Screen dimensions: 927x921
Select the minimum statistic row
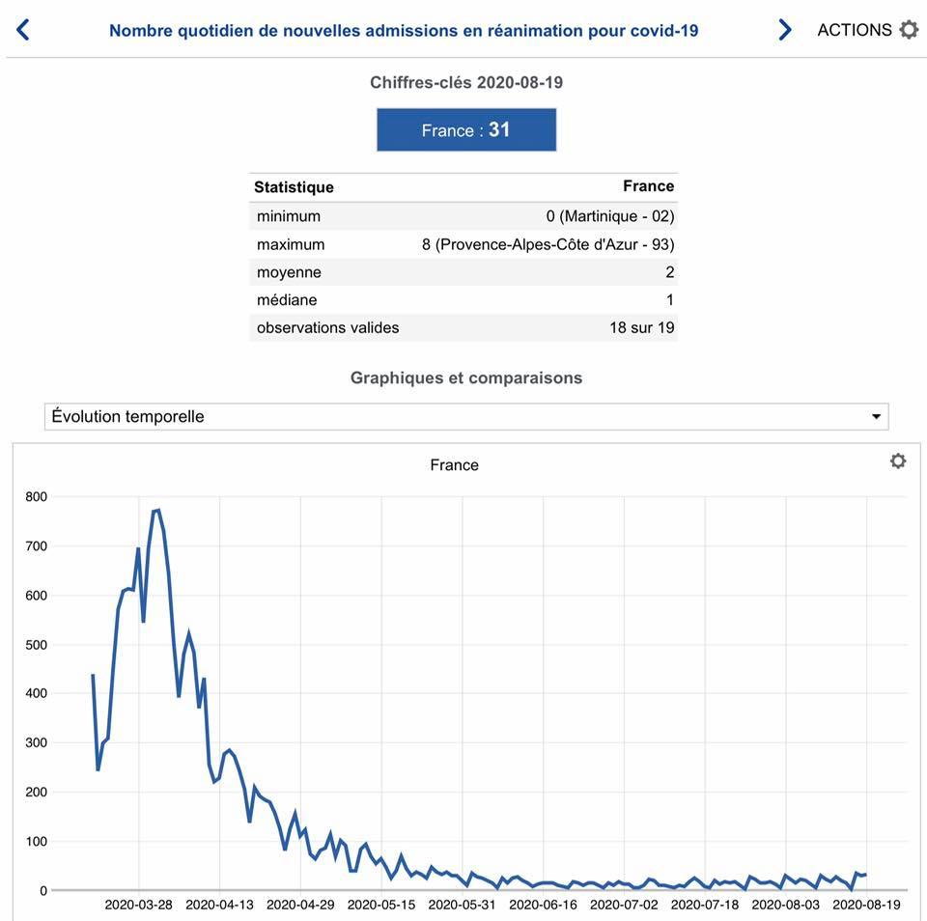coord(464,216)
